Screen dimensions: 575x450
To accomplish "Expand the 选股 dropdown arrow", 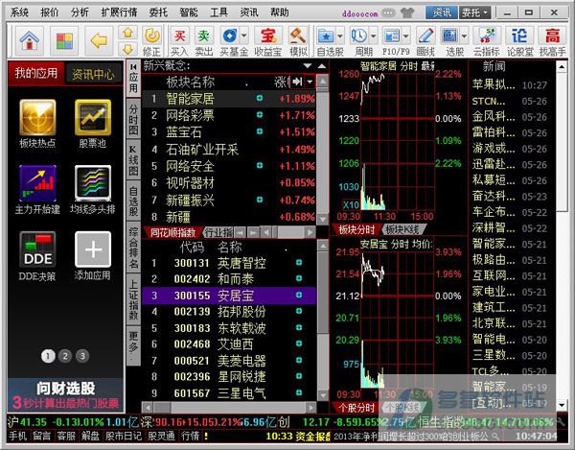I will click(464, 36).
